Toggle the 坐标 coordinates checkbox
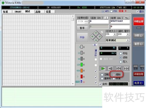Screen dimensions: 146x108 pyautogui.click(x=100, y=84)
